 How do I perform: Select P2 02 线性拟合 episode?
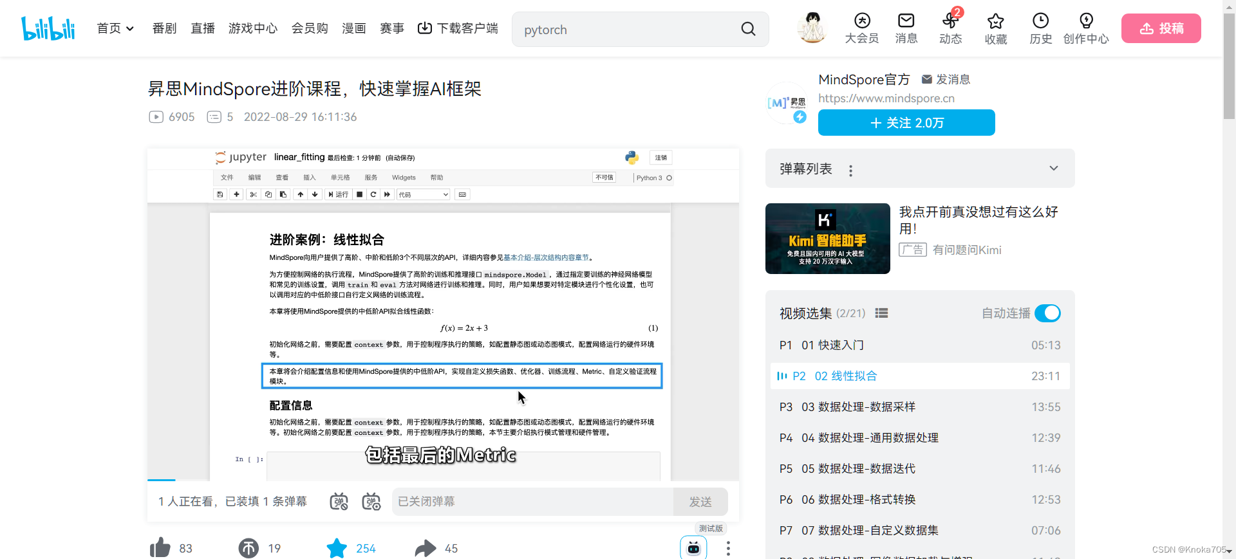pyautogui.click(x=920, y=376)
